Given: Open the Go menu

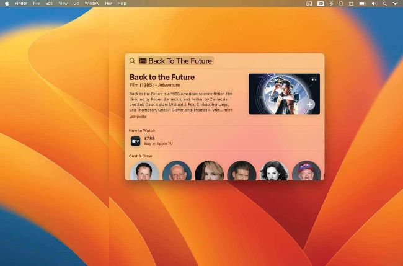Looking at the screenshot, I should [76, 4].
